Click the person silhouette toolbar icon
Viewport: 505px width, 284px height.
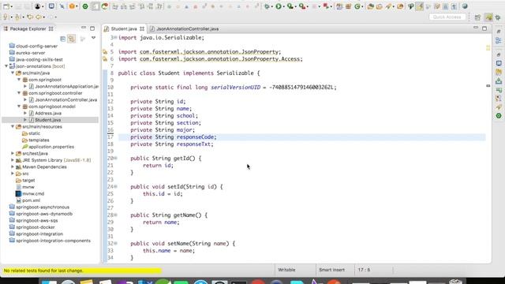tap(38, 6)
